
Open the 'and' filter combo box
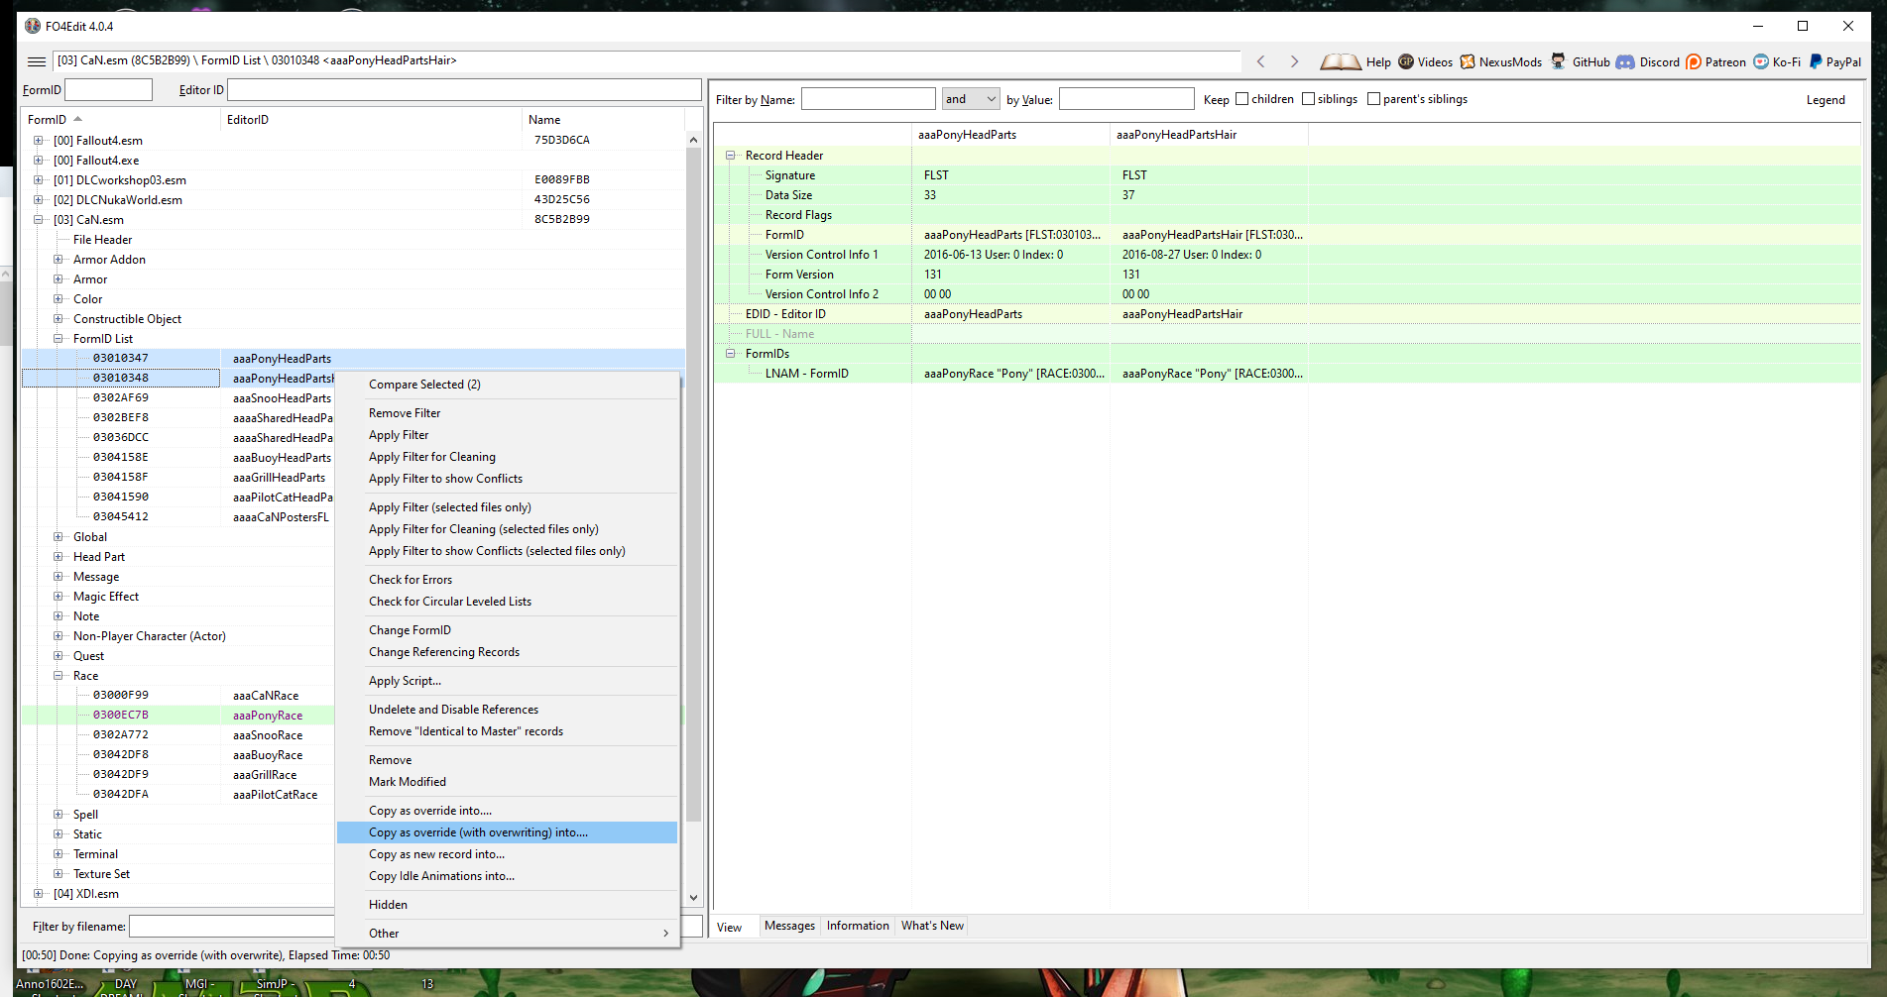pos(971,99)
